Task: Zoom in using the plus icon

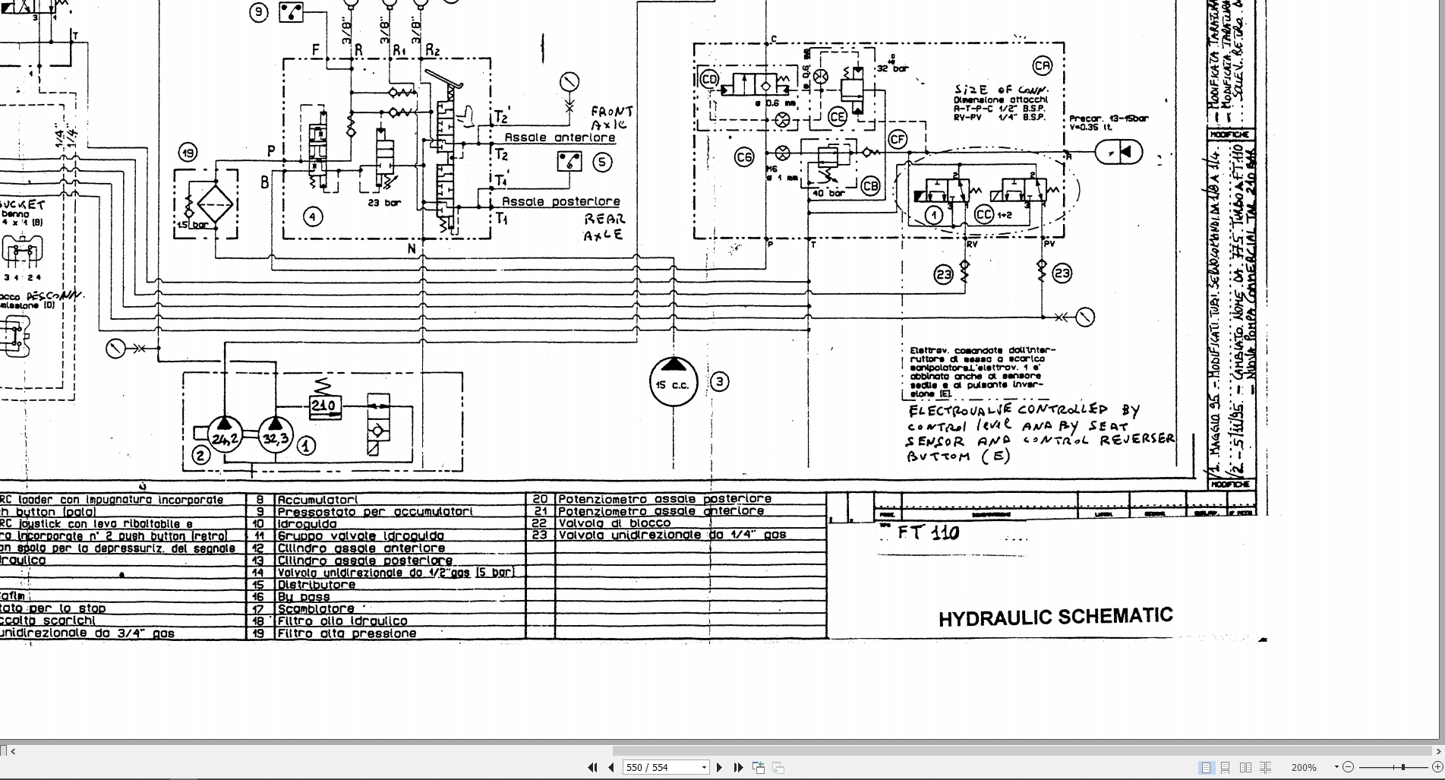Action: [x=1435, y=767]
